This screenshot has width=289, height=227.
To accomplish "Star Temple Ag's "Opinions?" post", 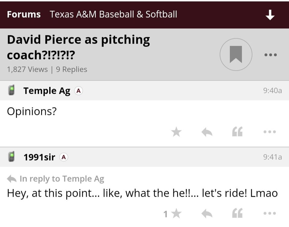I will (x=176, y=132).
